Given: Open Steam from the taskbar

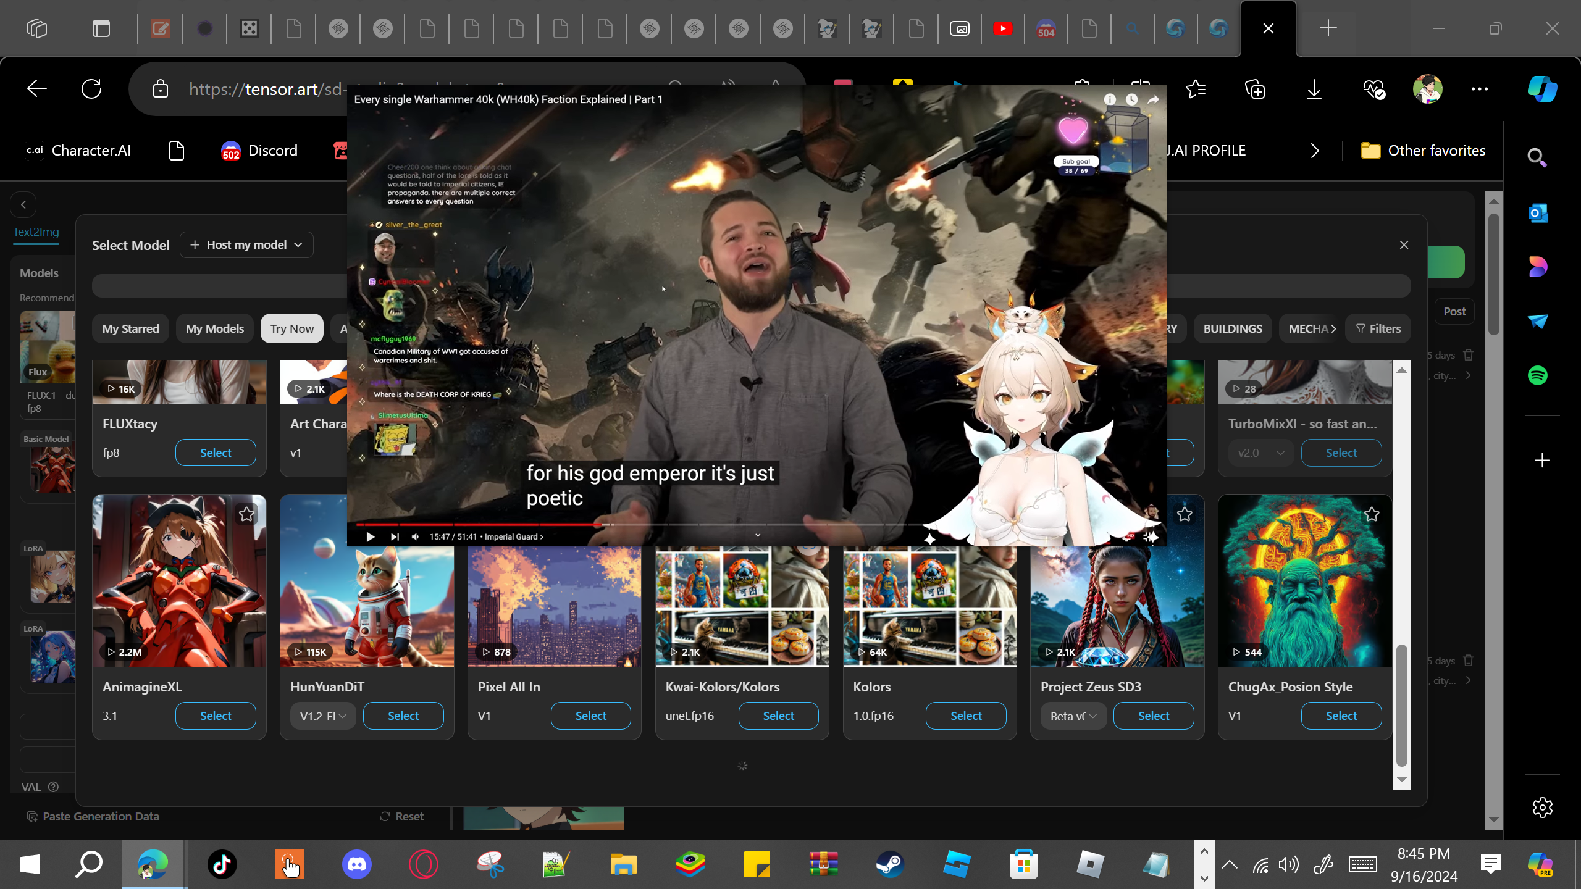Looking at the screenshot, I should (890, 864).
